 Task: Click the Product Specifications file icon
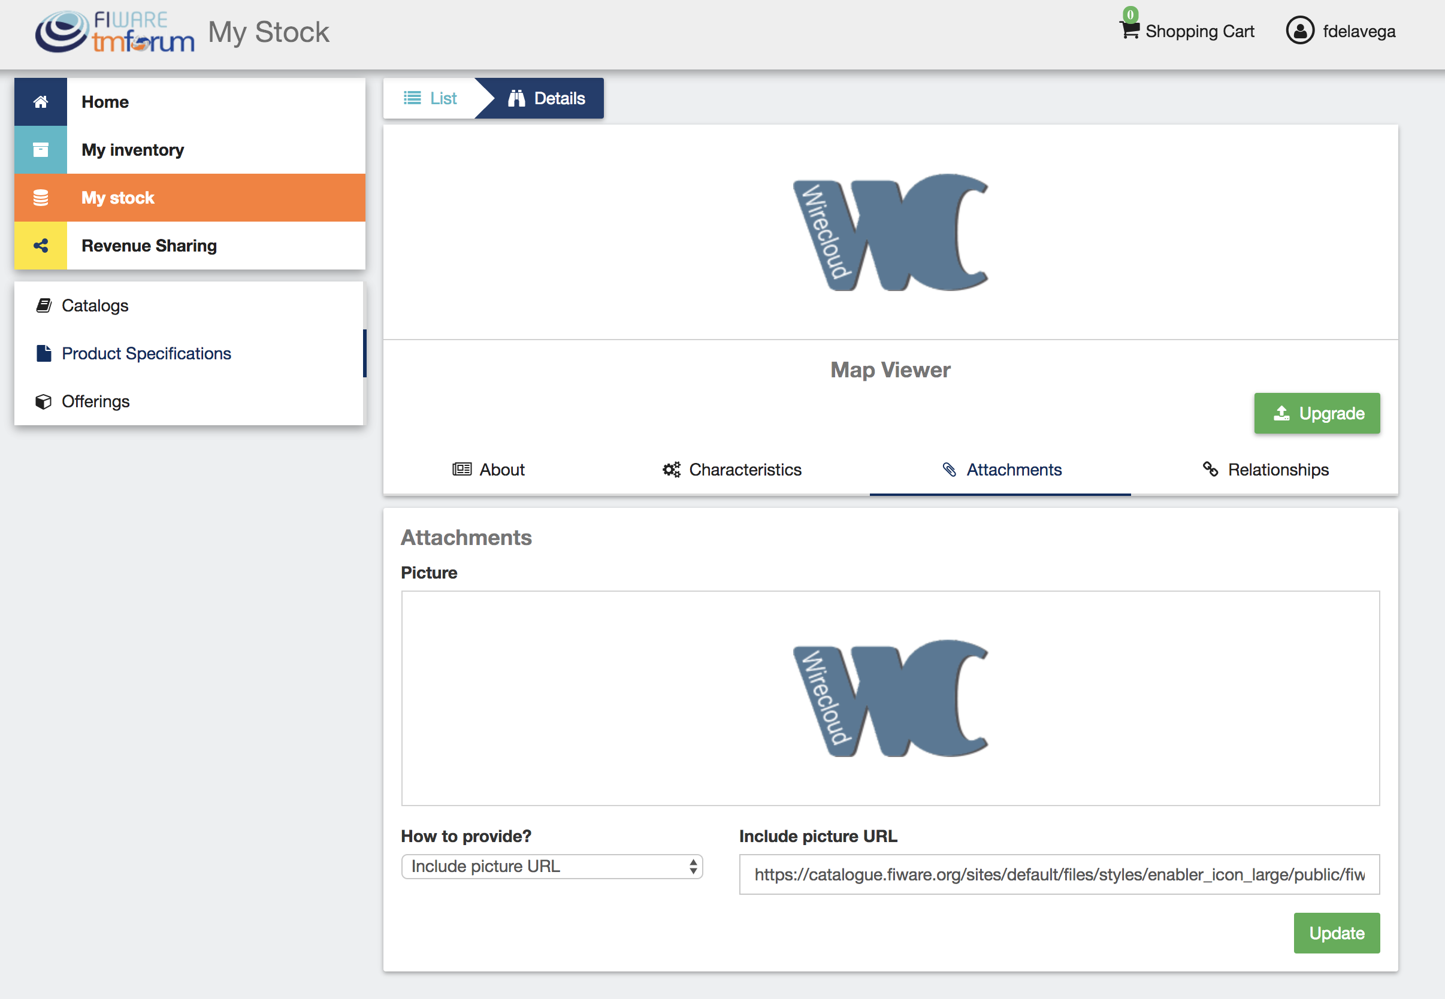(43, 353)
